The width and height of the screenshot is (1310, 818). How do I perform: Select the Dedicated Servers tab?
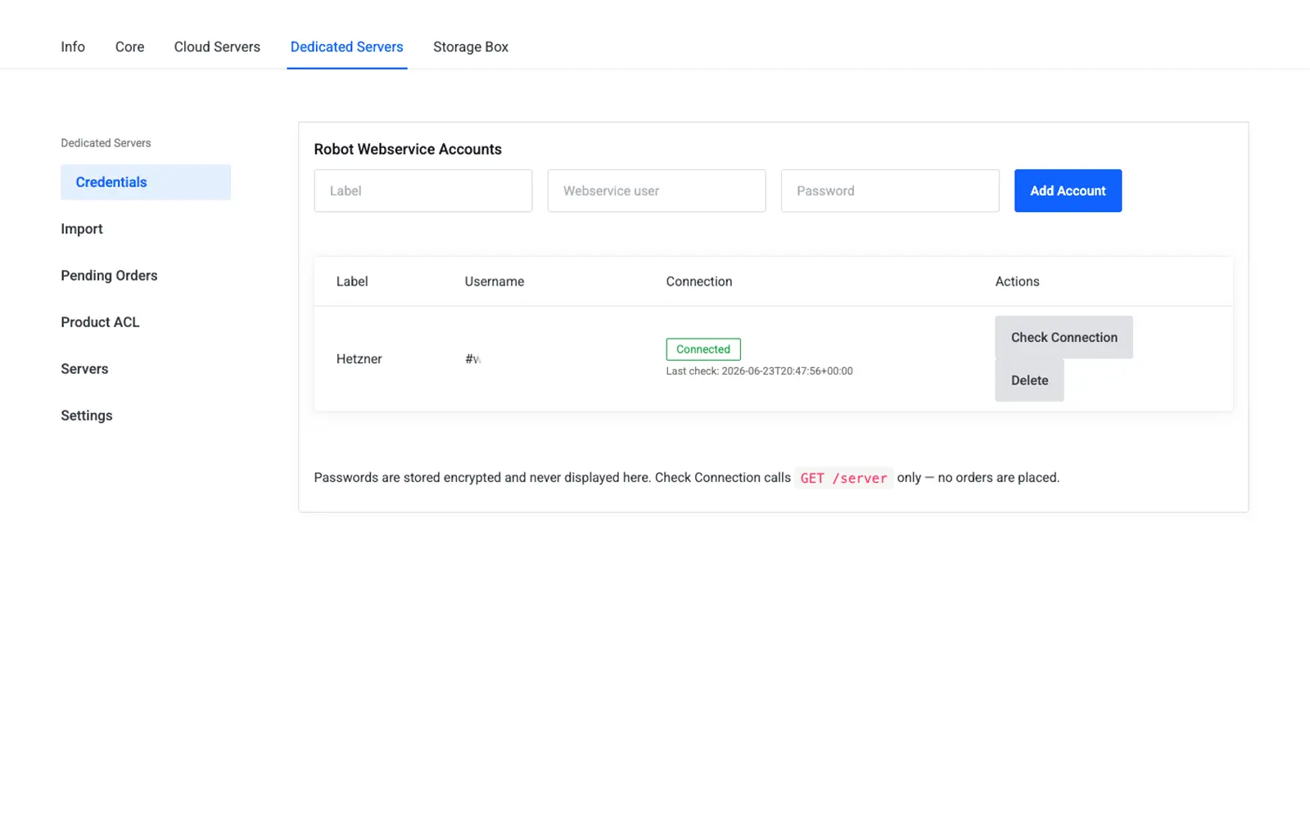tap(346, 47)
